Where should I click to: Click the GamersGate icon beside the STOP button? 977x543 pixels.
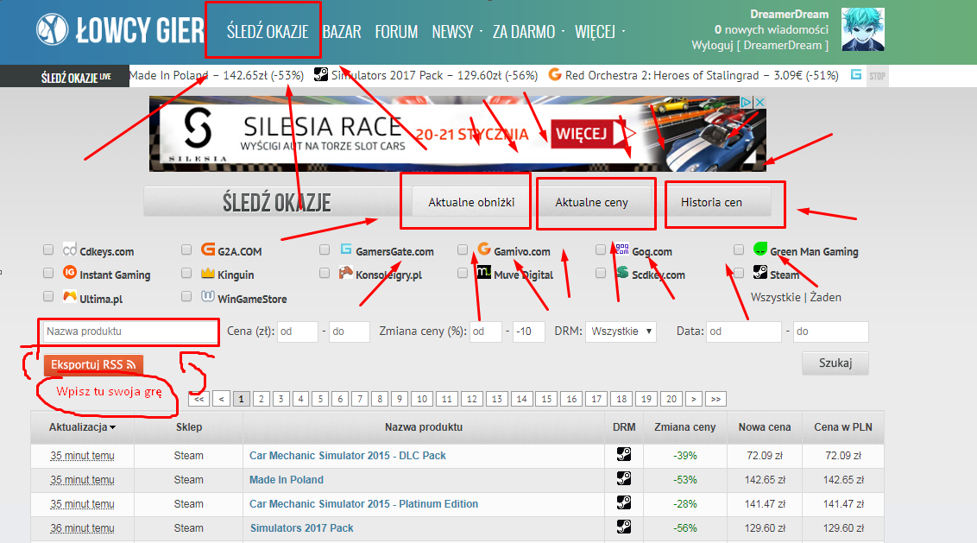856,75
